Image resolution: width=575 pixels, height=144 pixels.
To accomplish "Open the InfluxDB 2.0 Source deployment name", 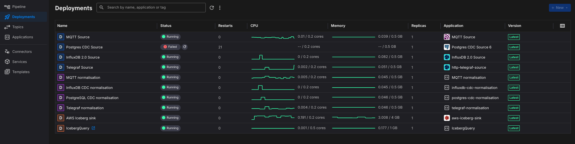I will [x=83, y=57].
